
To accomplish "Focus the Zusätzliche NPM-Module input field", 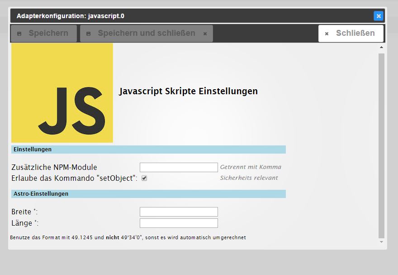I will (179, 167).
